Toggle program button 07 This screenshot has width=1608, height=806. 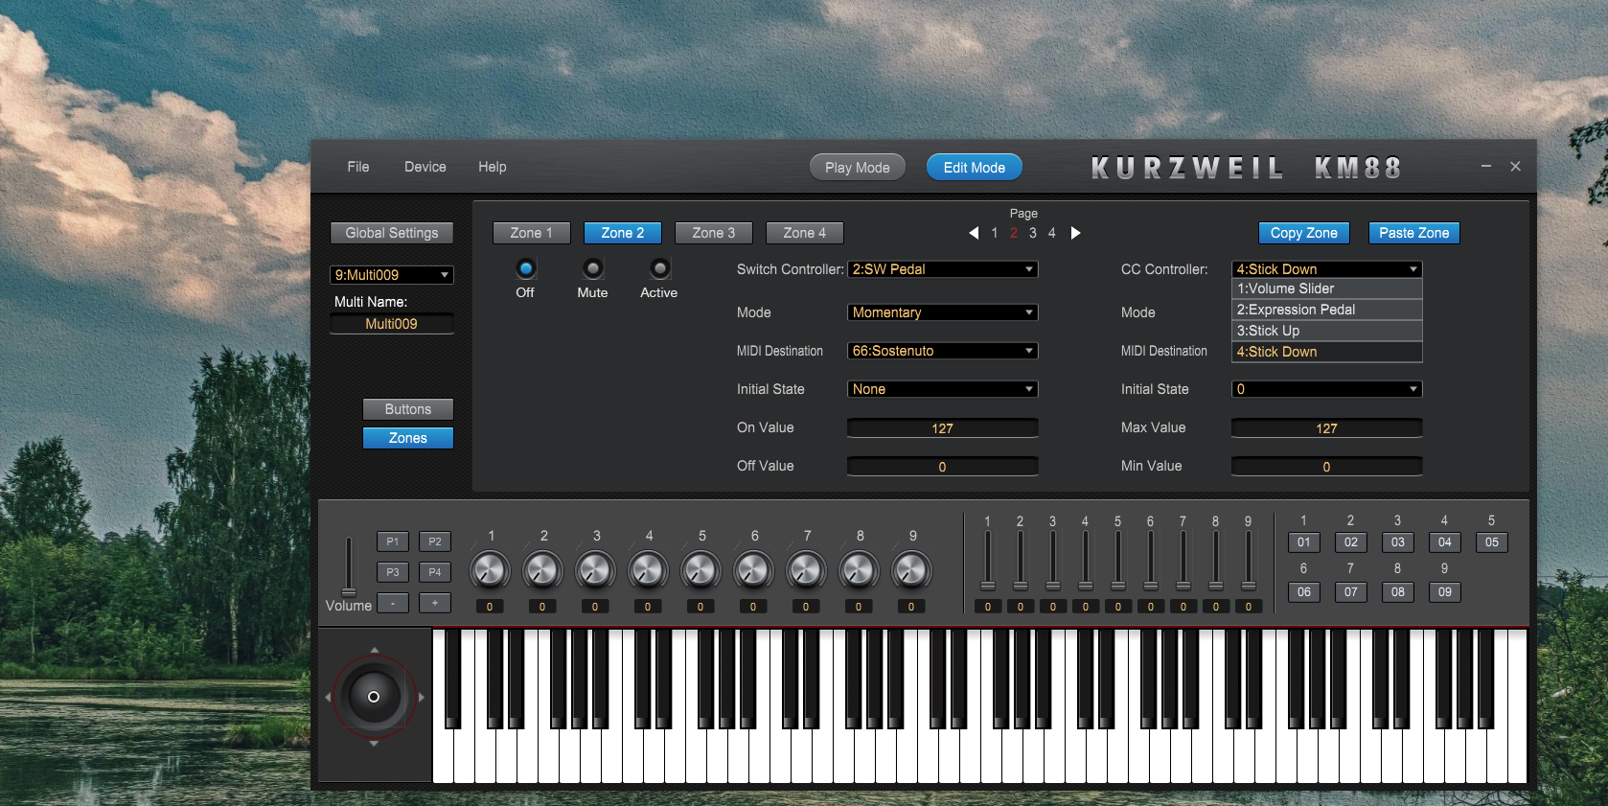(1351, 592)
